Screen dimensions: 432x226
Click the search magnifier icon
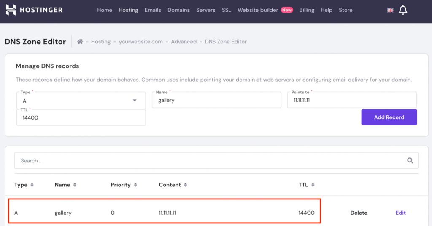pos(410,161)
